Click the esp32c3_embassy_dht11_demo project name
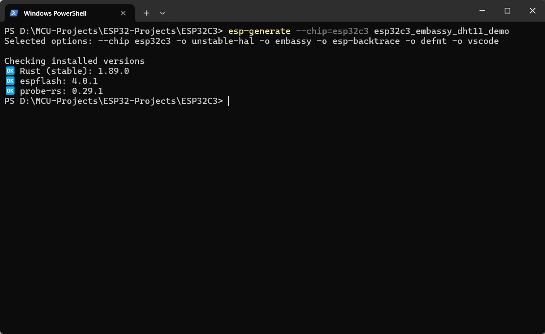Image resolution: width=545 pixels, height=334 pixels. (x=441, y=31)
